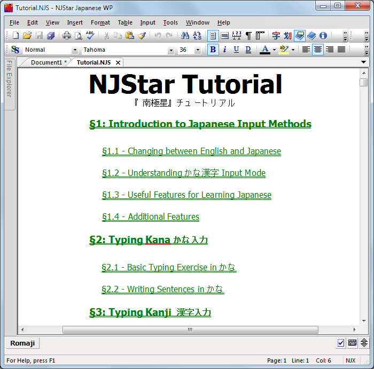Open highlight color dropdown arrow
374x369 pixels.
293,50
